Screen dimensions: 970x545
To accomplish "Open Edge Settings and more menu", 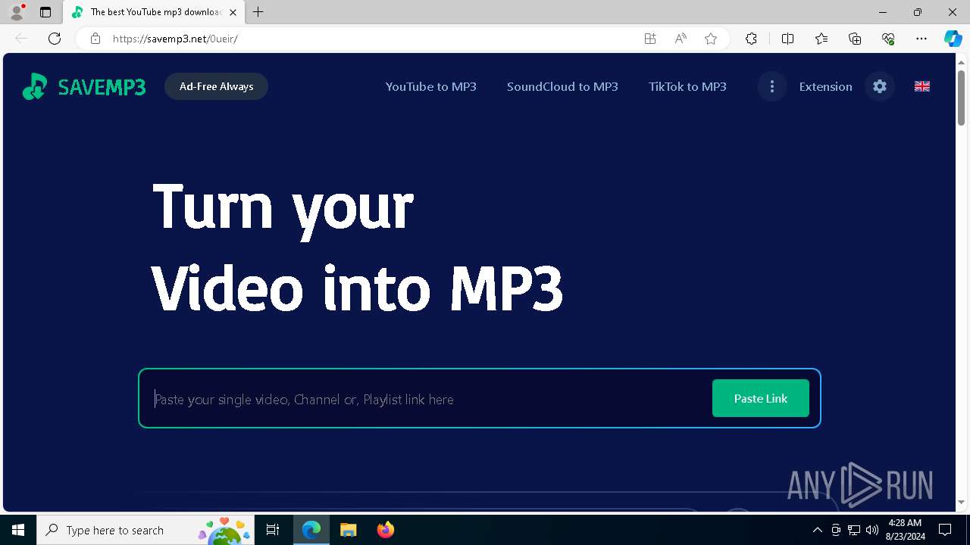I will coord(921,39).
